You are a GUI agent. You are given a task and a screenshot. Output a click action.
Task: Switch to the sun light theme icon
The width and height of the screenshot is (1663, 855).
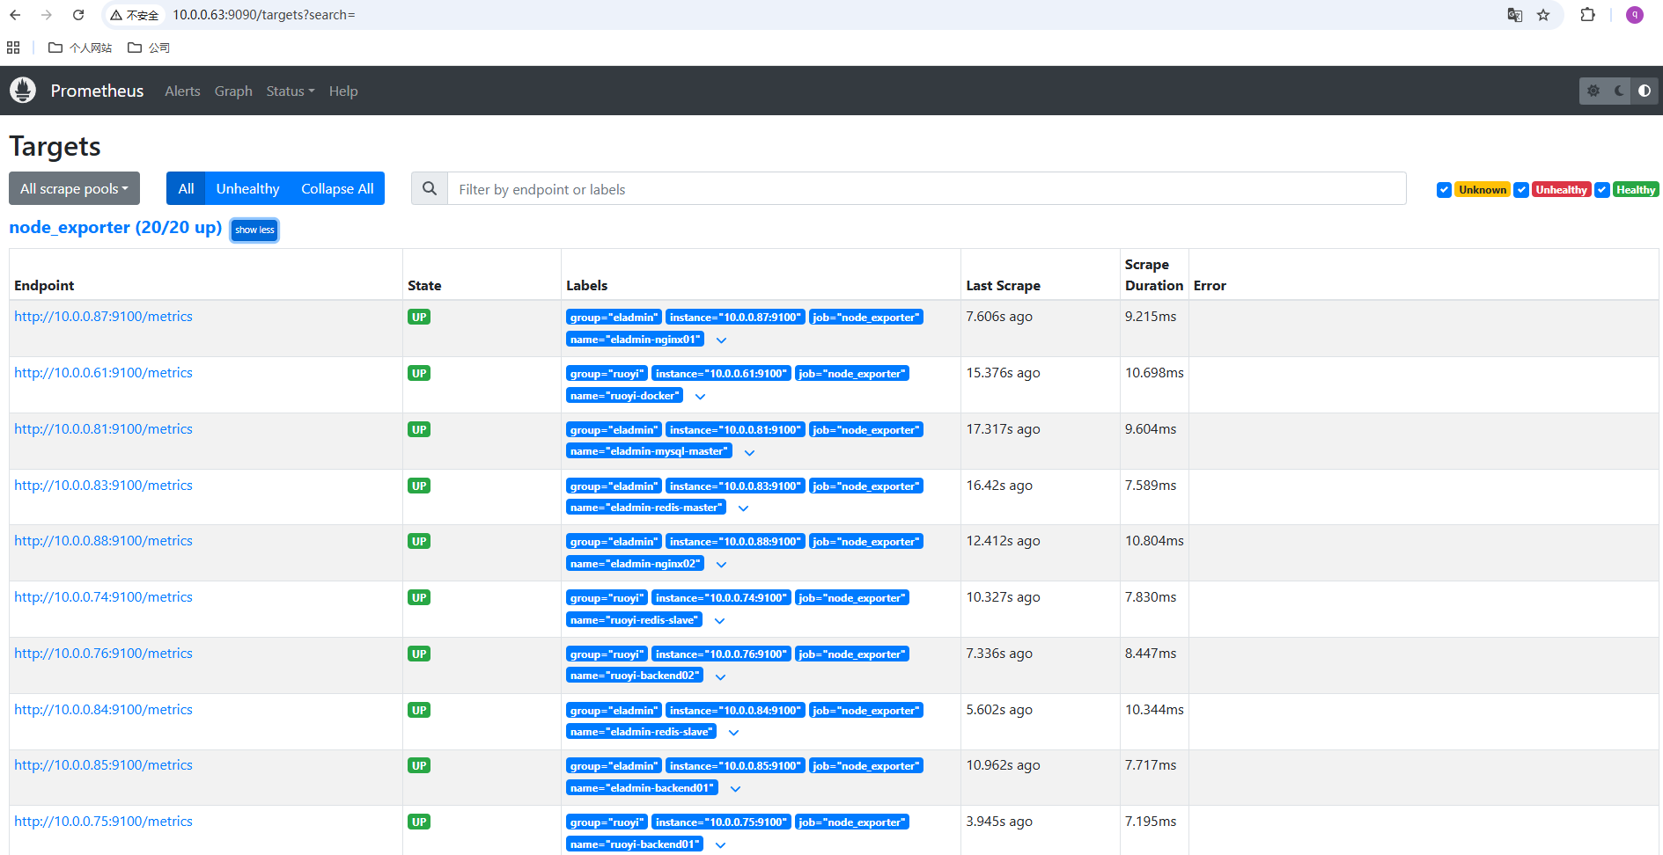coord(1593,91)
